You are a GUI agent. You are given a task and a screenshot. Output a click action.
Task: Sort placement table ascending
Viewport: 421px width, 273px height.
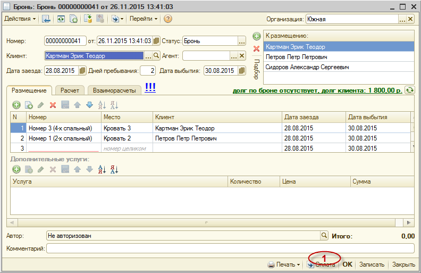pyautogui.click(x=102, y=105)
